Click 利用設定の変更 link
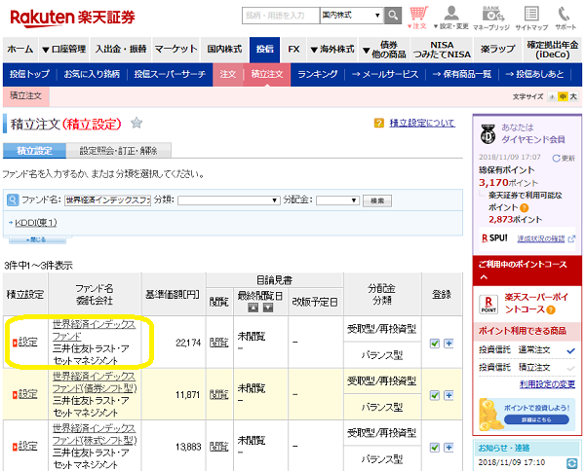Viewport: 585px width, 471px height. 547,384
